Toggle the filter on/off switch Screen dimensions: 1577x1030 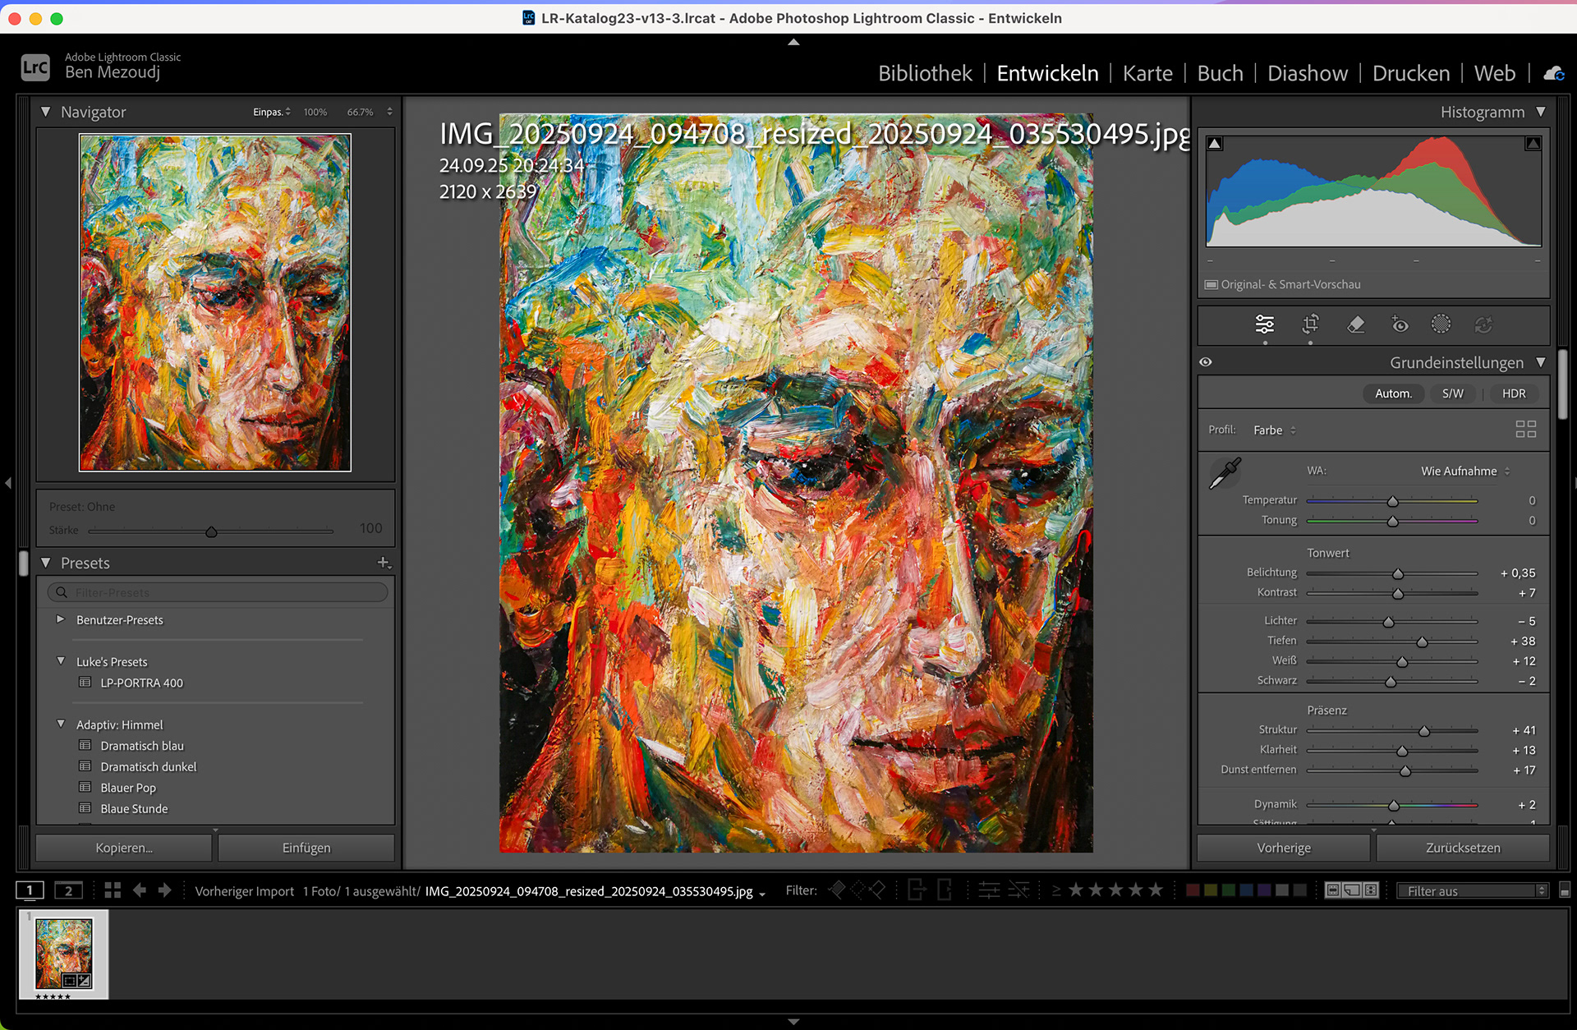point(1565,890)
